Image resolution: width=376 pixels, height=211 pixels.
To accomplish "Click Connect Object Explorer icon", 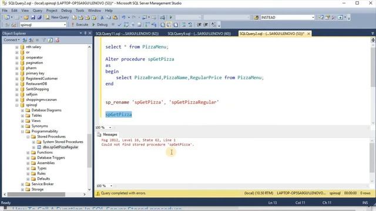I will 25,40.
